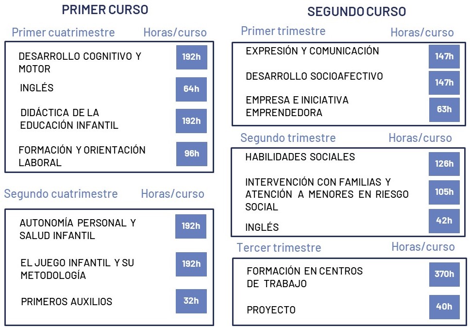The width and height of the screenshot is (470, 328).
Task: Open Formación y Orientación Laboral course
Action: point(82,156)
